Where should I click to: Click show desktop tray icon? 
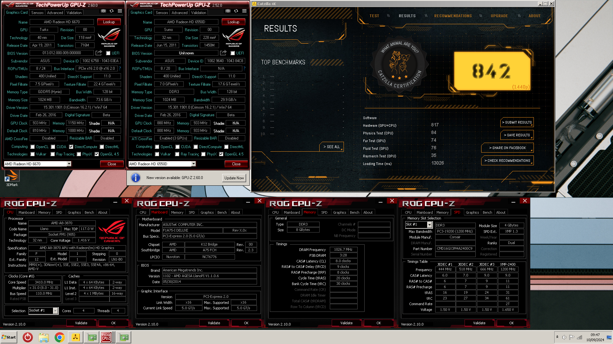click(609, 337)
